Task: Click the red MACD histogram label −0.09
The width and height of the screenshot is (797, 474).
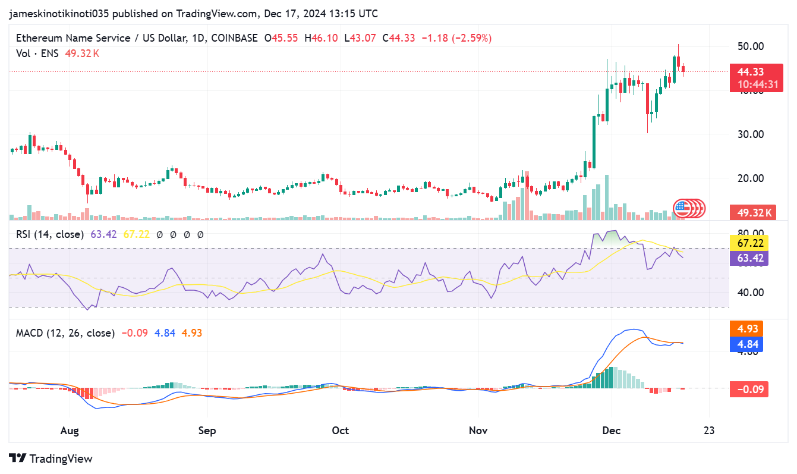Action: [749, 390]
